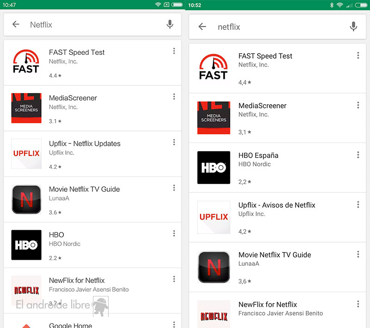370x328 pixels.
Task: Open NewFlix for Netflix in right phone
Action: pyautogui.click(x=267, y=304)
